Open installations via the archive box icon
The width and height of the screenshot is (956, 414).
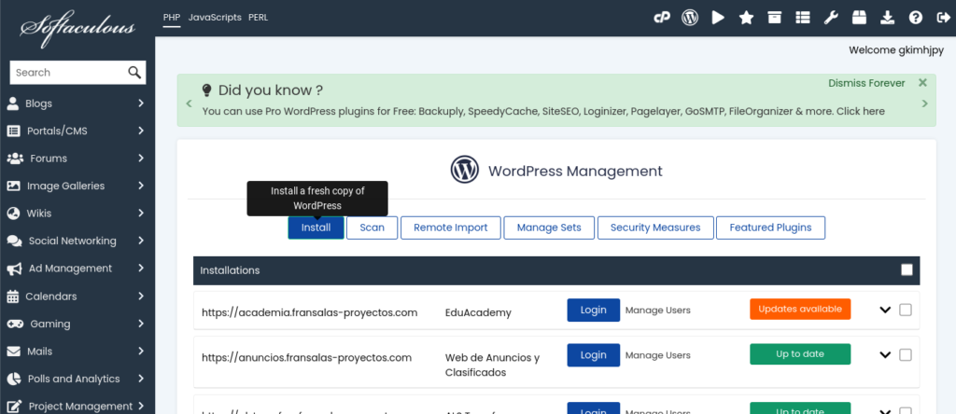774,18
